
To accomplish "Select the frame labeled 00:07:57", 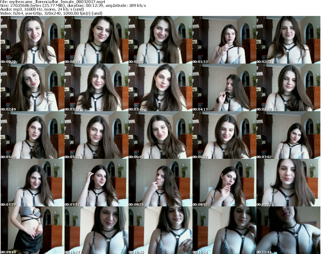I will (97, 183).
